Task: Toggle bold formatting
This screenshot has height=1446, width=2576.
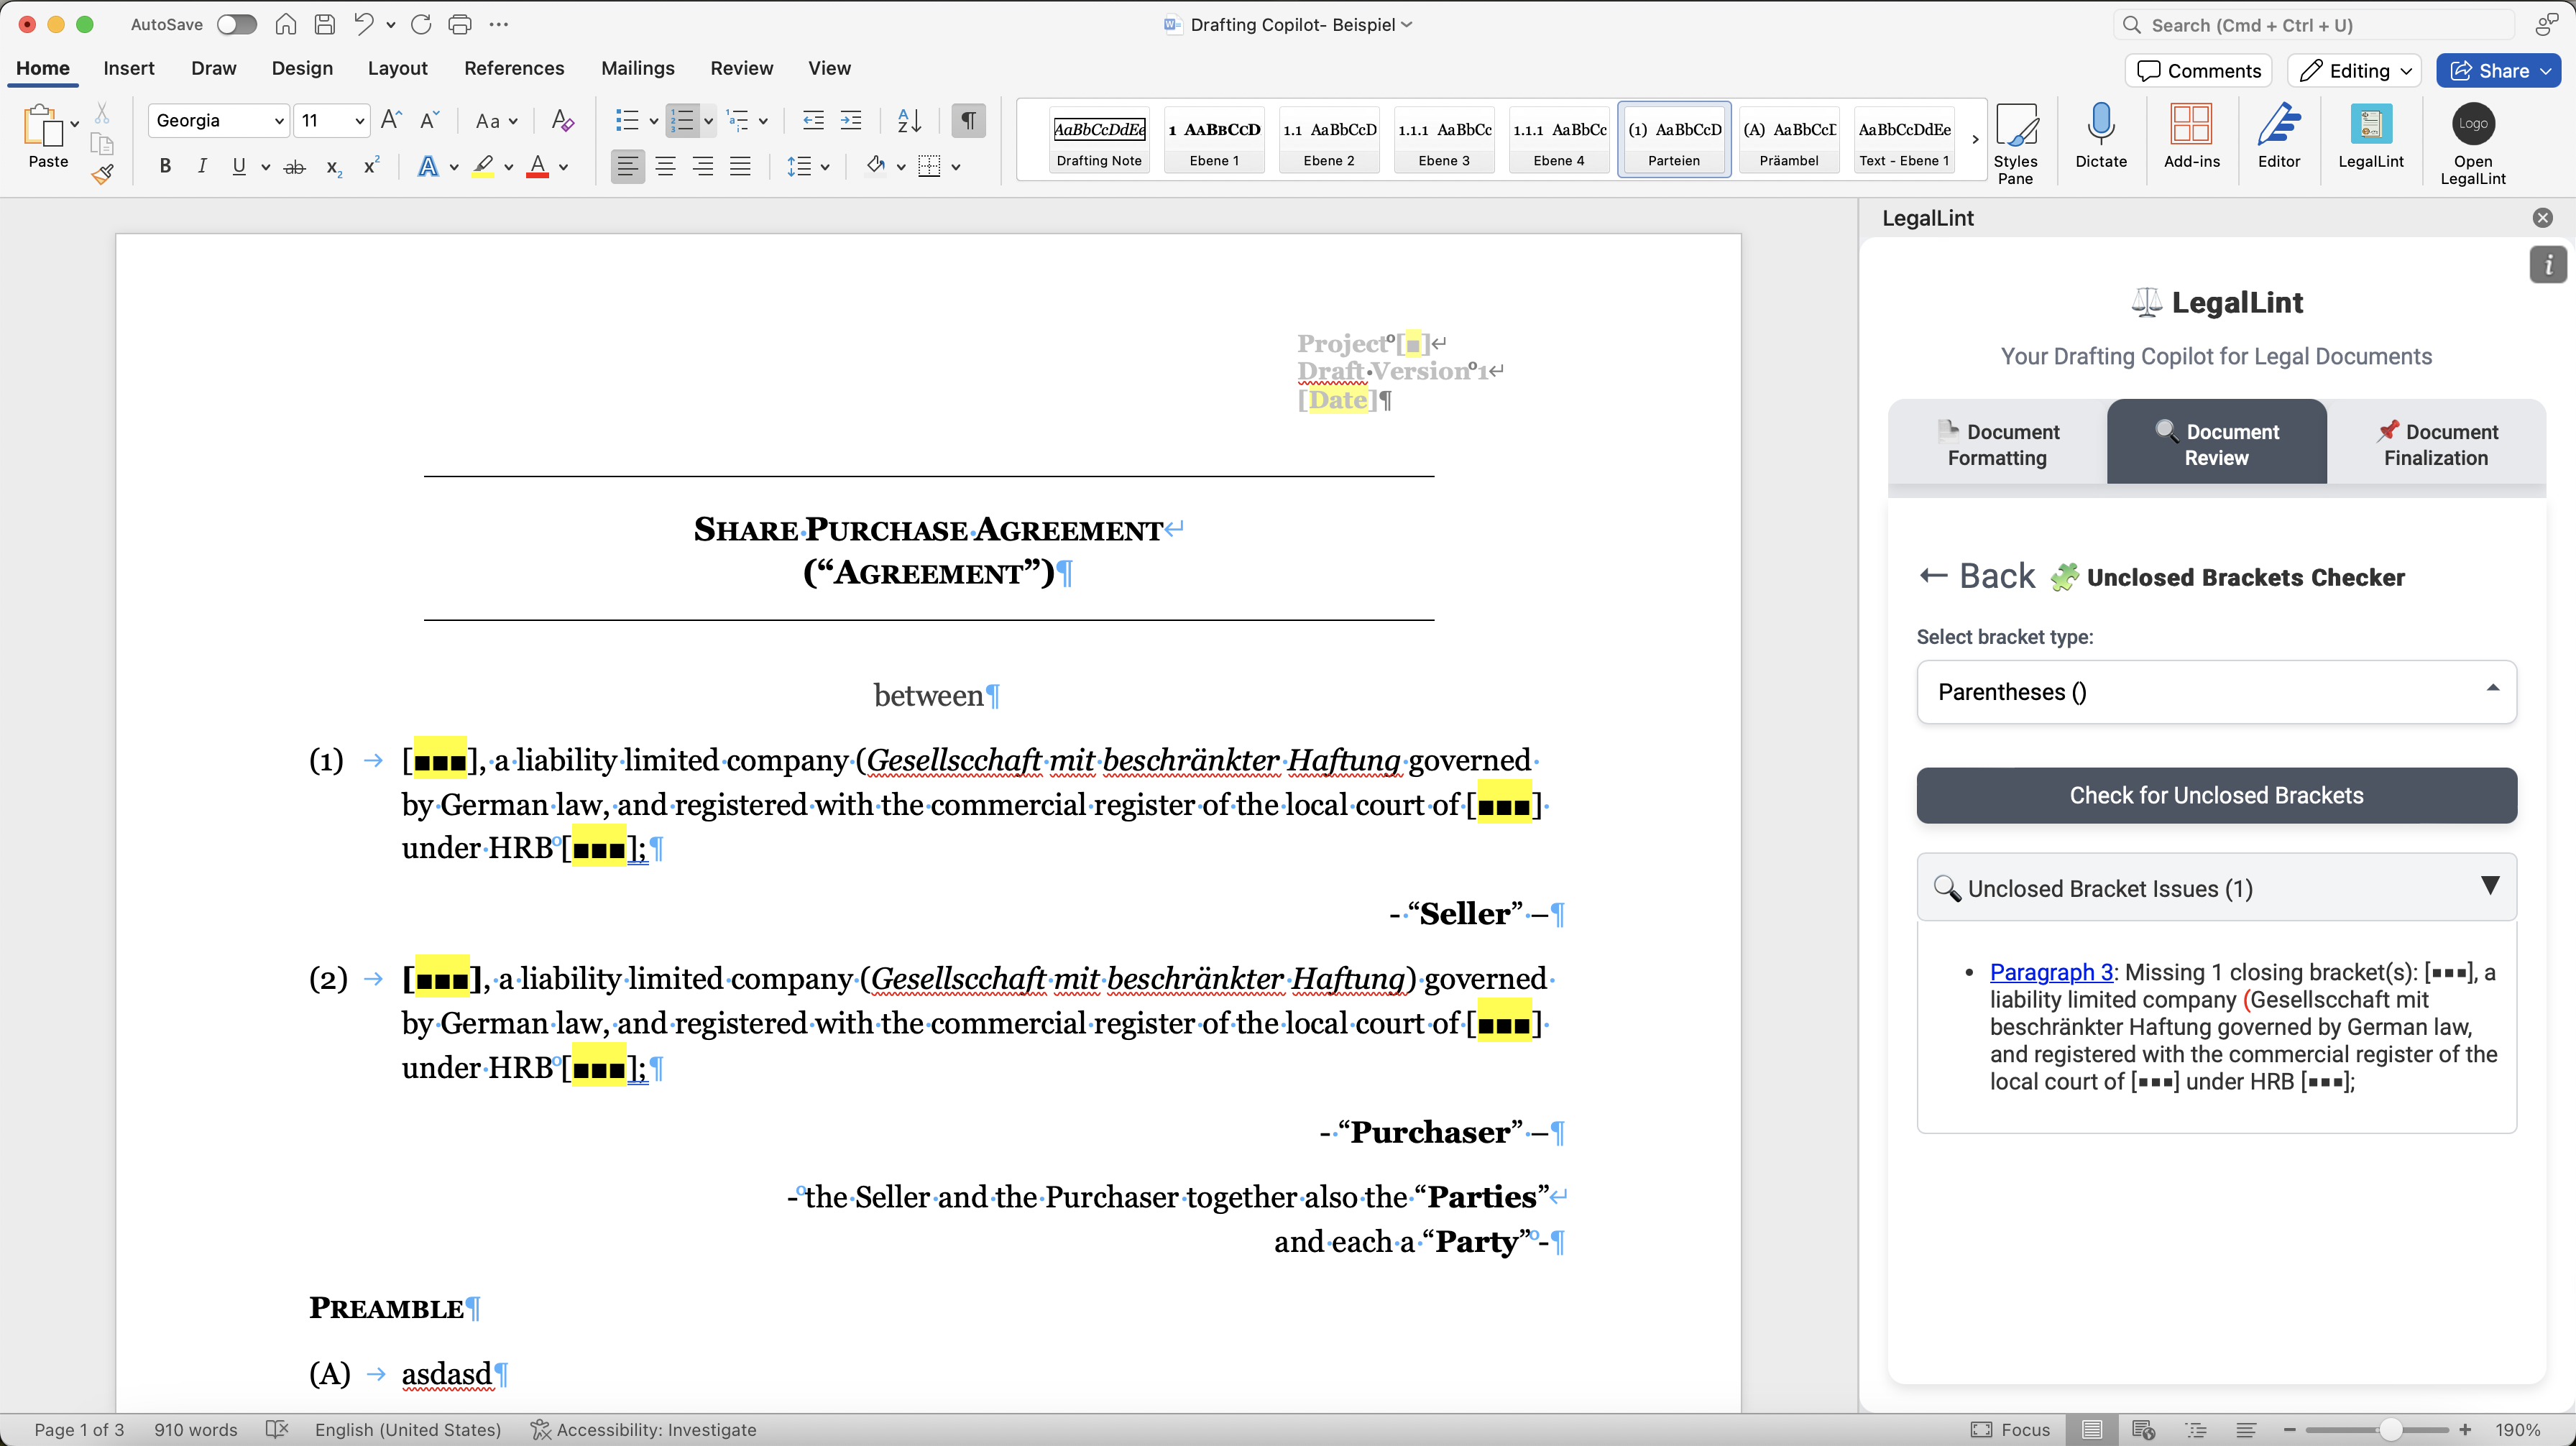Action: [x=165, y=166]
